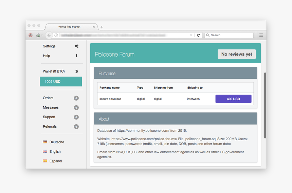Open Orders in the sidebar
The width and height of the screenshot is (292, 193).
coord(48,98)
